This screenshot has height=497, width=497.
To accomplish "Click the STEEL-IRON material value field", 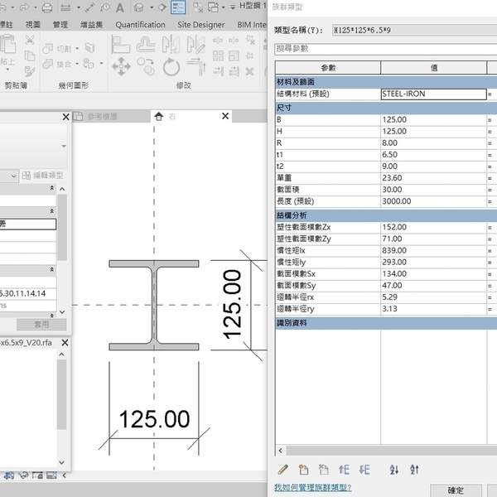I will 432,94.
